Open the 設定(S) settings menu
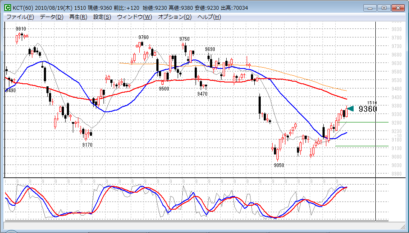This screenshot has width=409, height=233. [102, 17]
